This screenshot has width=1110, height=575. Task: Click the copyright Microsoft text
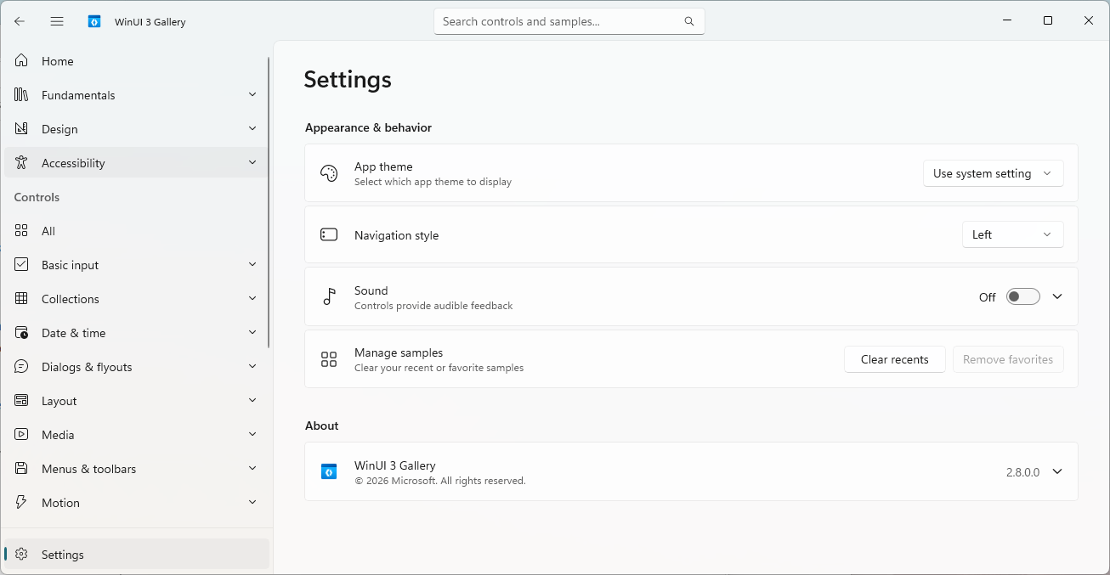[440, 481]
